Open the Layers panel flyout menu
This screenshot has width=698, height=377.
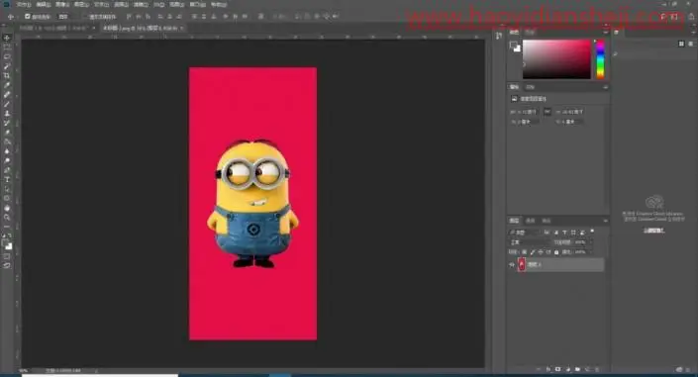605,221
